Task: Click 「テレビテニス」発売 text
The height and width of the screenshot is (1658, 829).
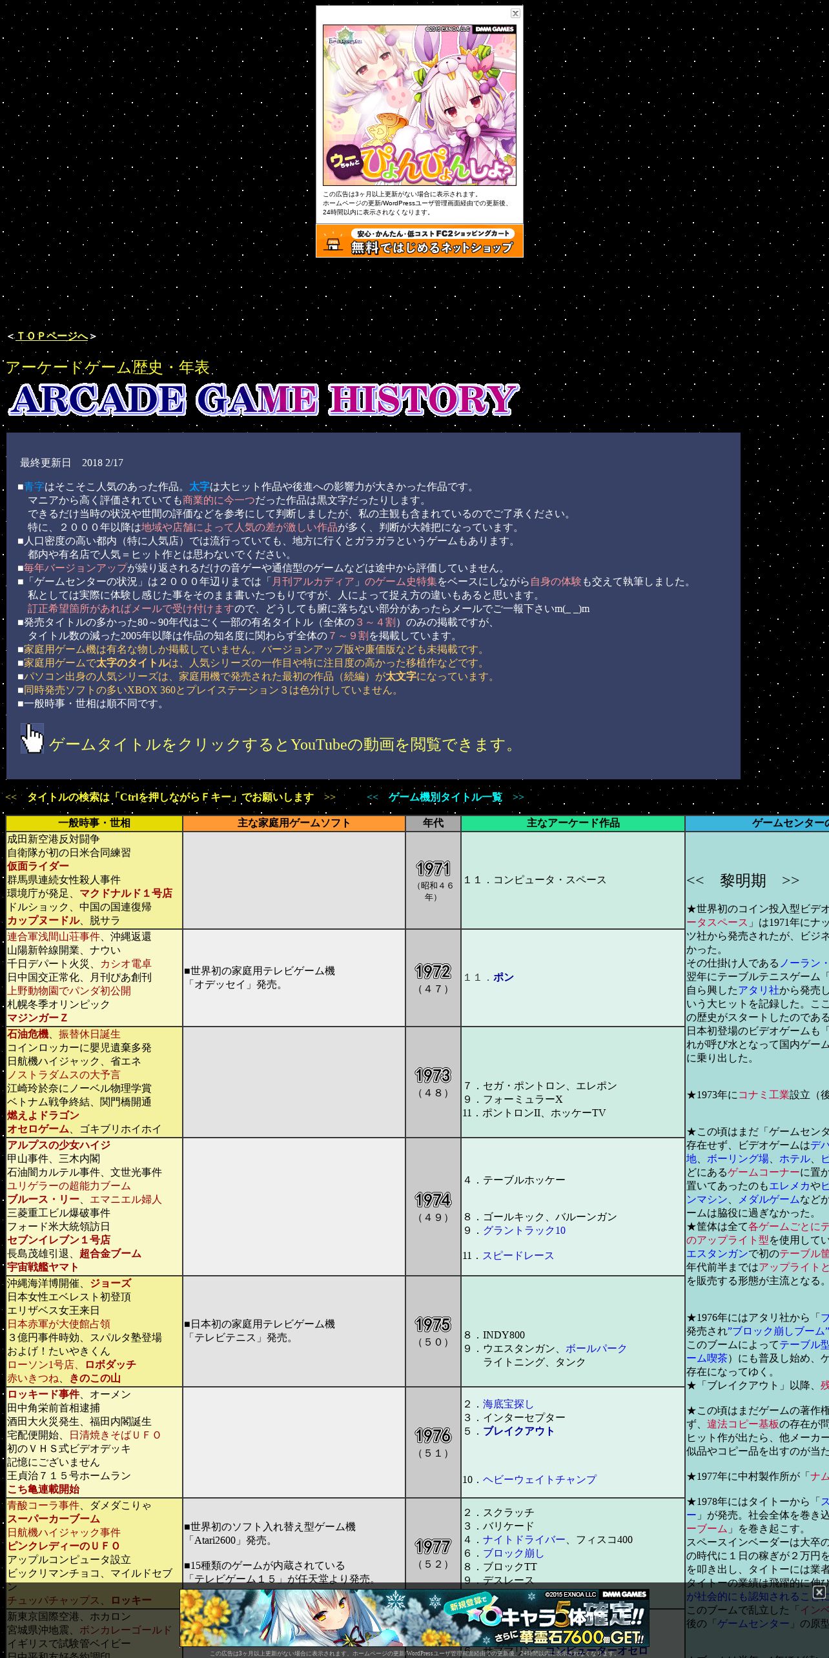Action: [x=241, y=1338]
